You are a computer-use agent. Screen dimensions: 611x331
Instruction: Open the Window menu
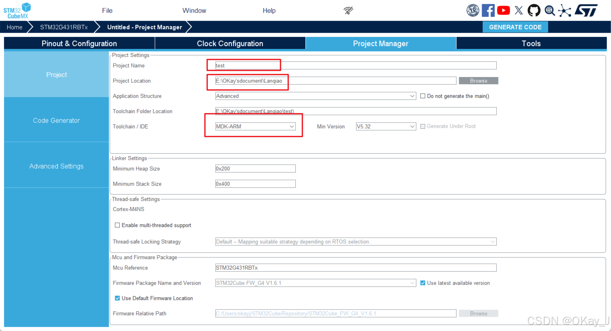[194, 11]
